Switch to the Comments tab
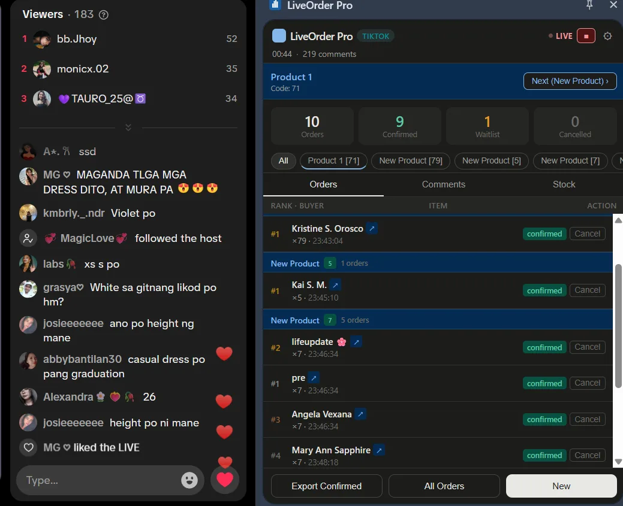 tap(443, 184)
